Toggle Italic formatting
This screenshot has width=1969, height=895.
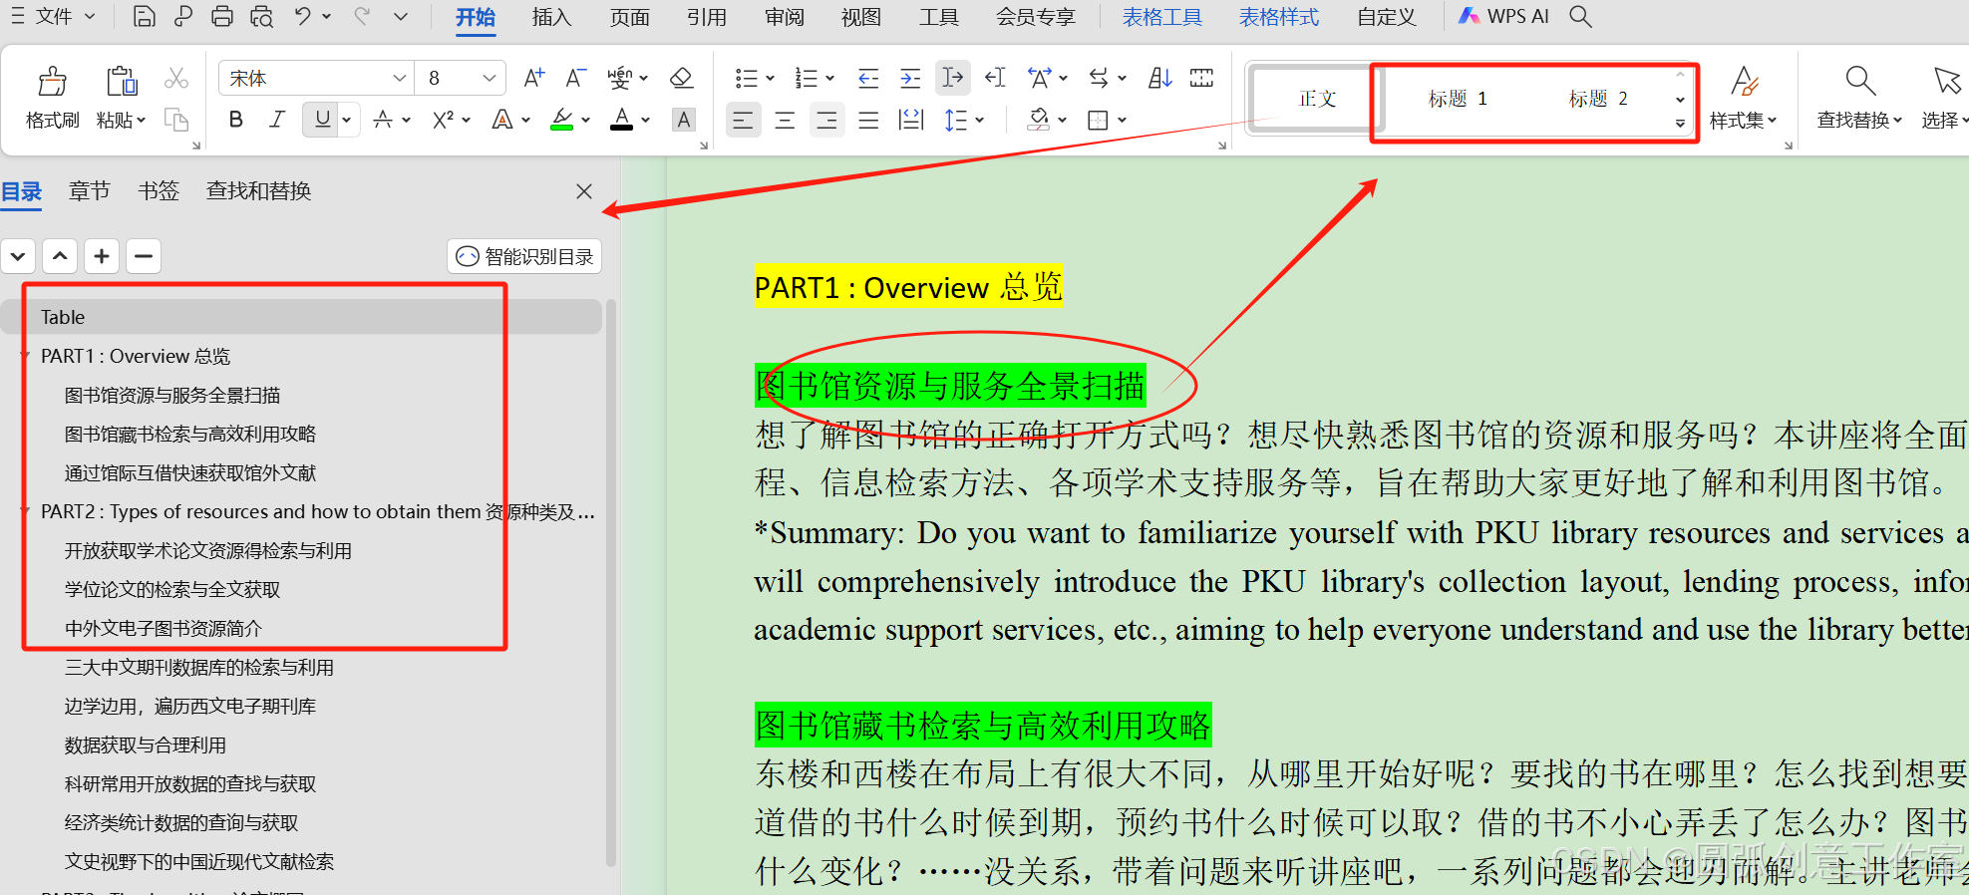pos(277,120)
